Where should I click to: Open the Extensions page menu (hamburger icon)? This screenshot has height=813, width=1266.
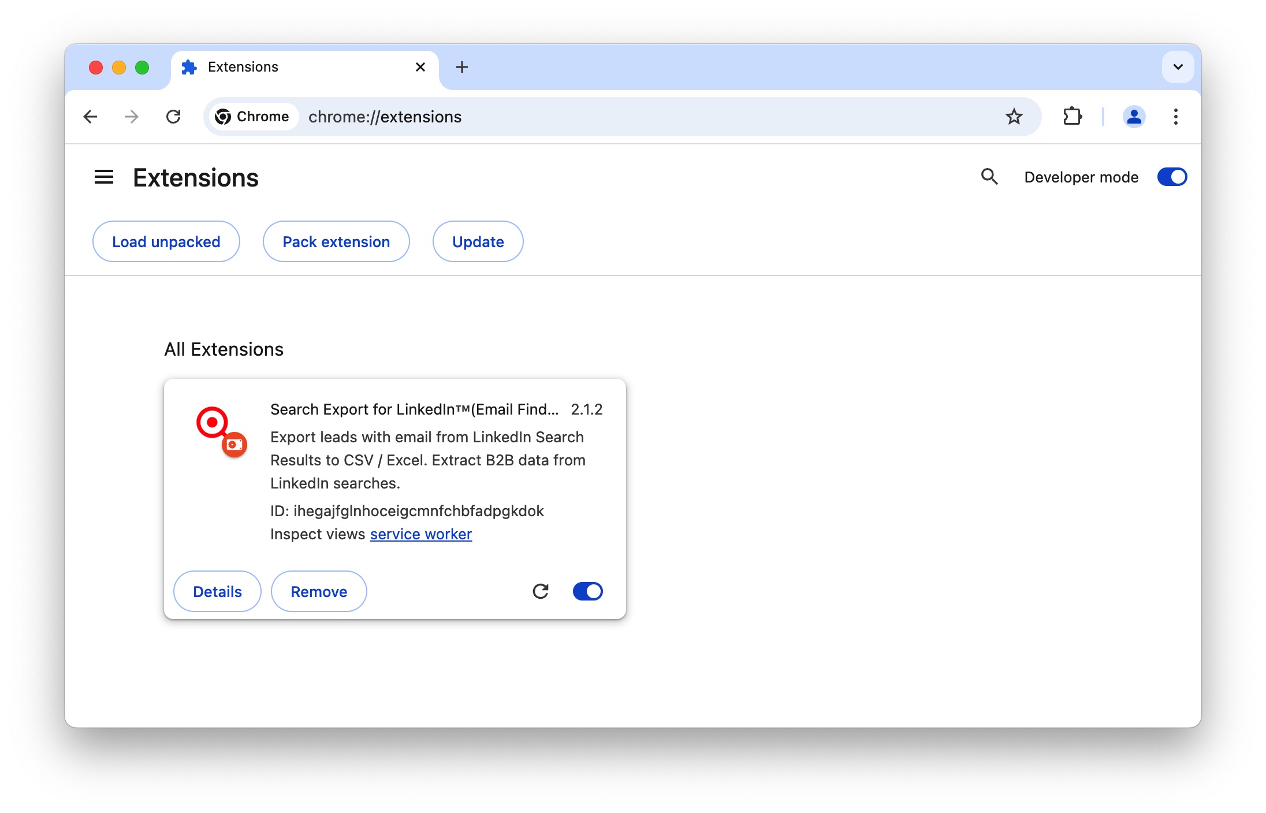tap(104, 177)
